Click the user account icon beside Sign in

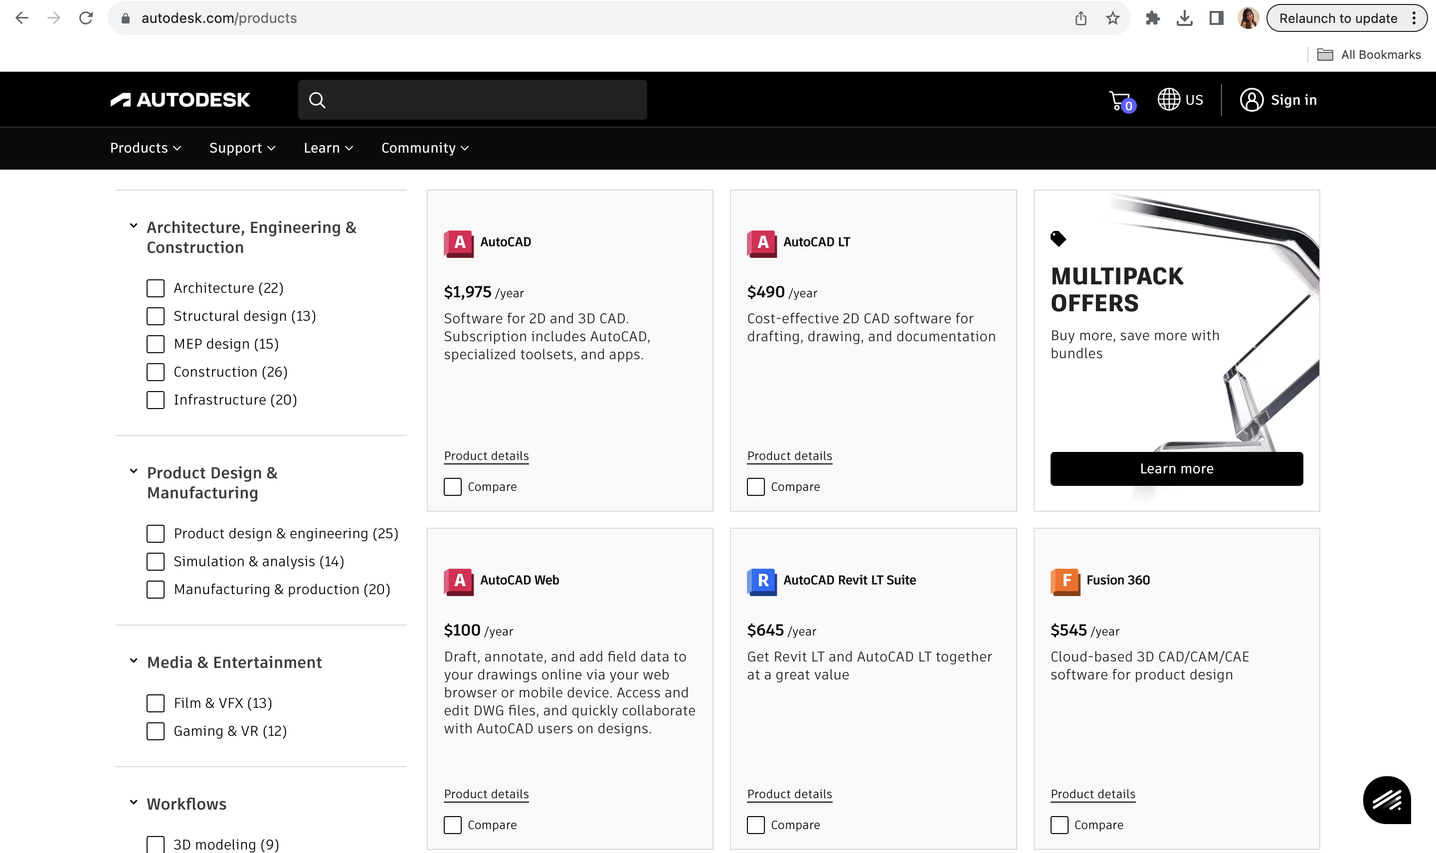pos(1252,100)
